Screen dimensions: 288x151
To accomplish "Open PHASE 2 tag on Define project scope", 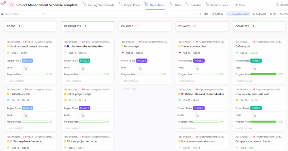I will click(x=84, y=108).
